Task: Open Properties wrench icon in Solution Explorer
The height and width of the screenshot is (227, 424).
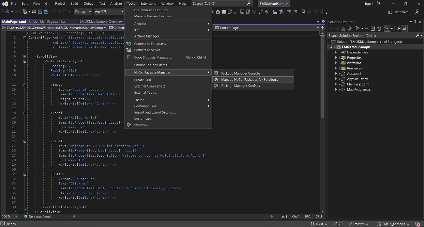Action: click(398, 29)
